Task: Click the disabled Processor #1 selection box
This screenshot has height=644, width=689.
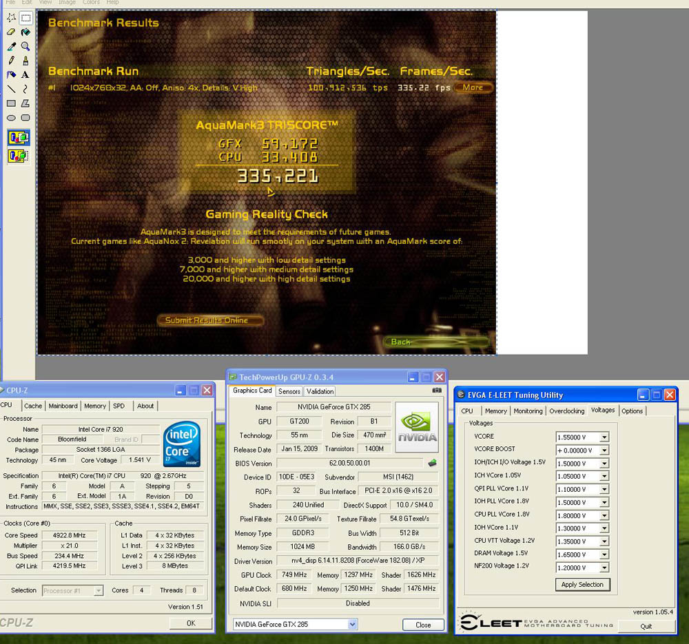Action: point(72,590)
